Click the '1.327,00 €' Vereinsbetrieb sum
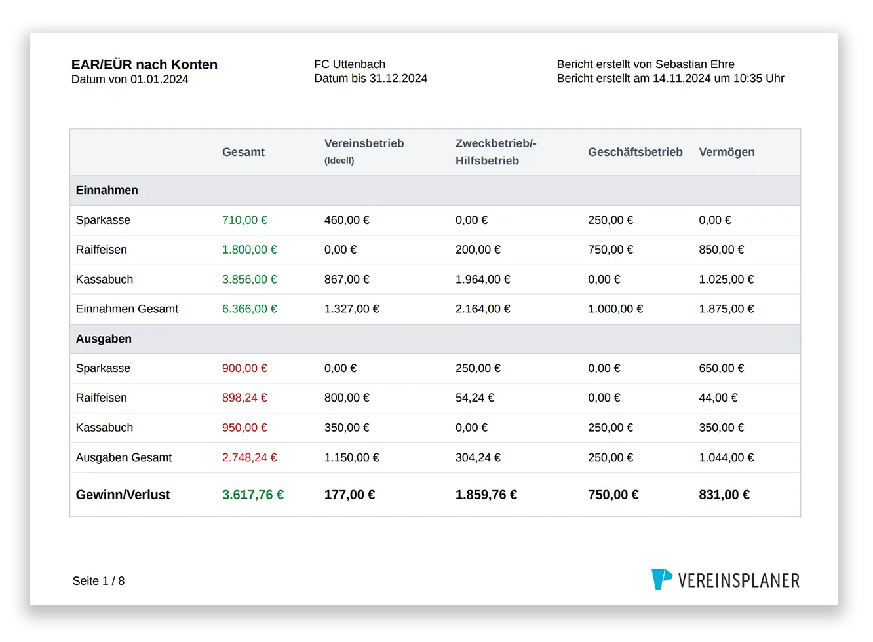The height and width of the screenshot is (642, 873). click(x=351, y=309)
